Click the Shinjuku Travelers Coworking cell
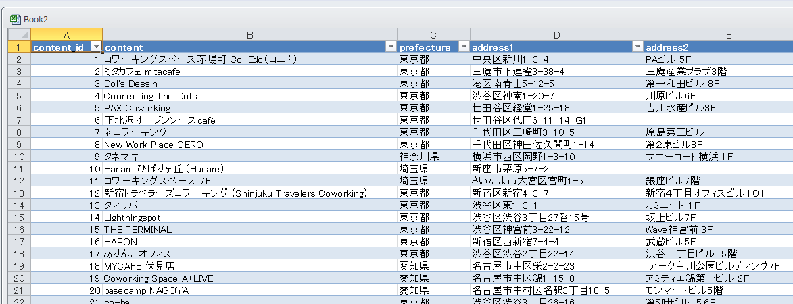Viewport: 793px width, 304px height. [250, 193]
